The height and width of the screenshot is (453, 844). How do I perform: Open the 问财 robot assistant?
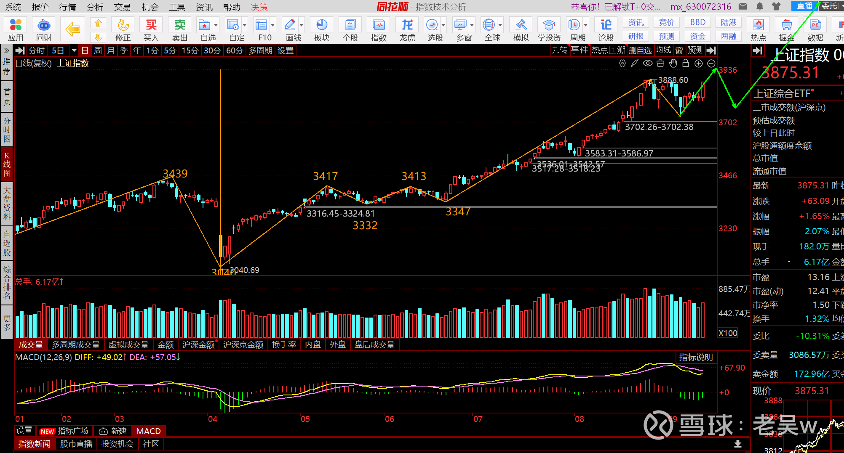[44, 29]
